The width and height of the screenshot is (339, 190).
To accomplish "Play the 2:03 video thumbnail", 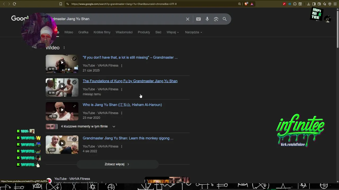I will pos(62,145).
